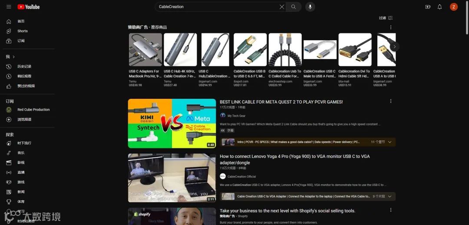Click the electroeshop.com seller text
The image size is (469, 225).
pos(280,81)
